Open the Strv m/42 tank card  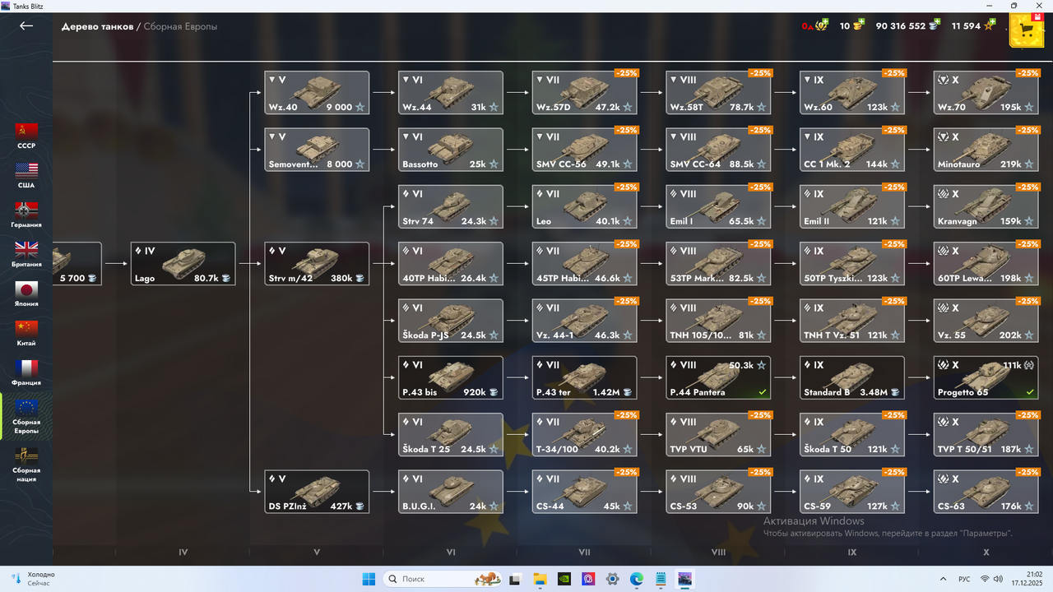click(317, 264)
